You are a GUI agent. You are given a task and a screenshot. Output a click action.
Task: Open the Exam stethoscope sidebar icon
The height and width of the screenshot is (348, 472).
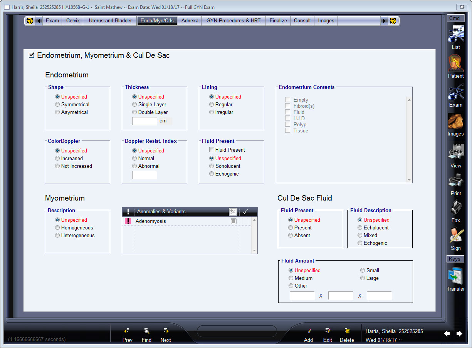pos(456,92)
